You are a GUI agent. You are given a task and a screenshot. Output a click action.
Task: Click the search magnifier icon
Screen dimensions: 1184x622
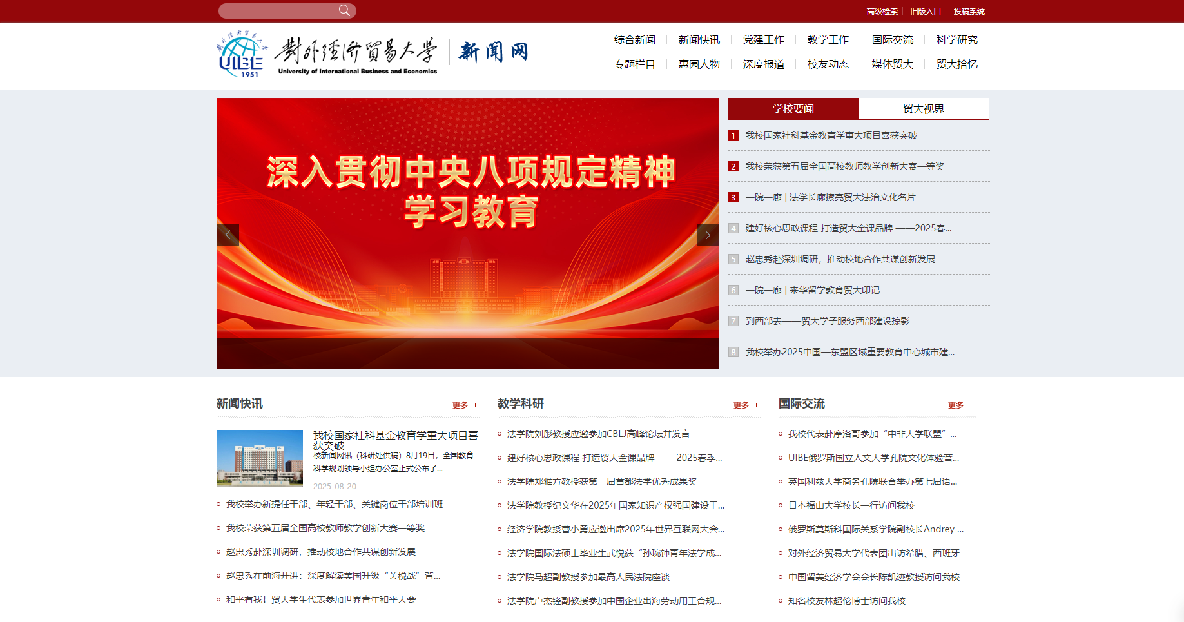click(x=344, y=10)
